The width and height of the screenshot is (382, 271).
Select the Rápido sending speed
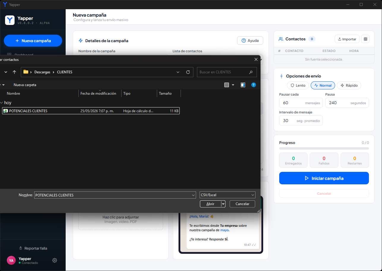[349, 85]
